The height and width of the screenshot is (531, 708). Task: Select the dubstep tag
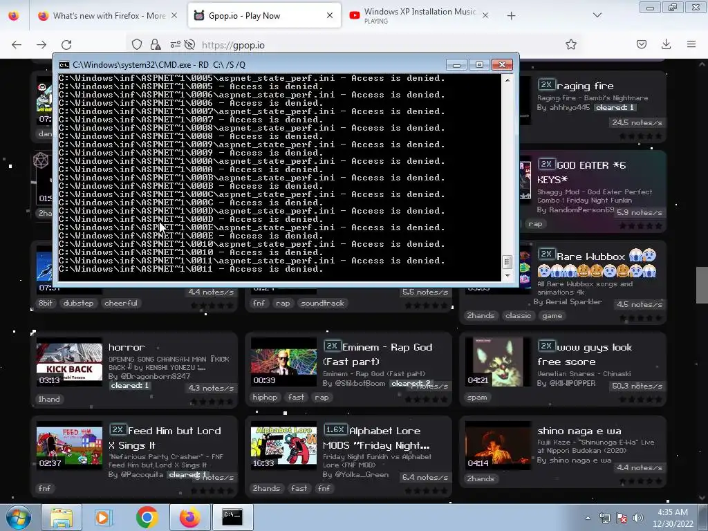pos(78,303)
